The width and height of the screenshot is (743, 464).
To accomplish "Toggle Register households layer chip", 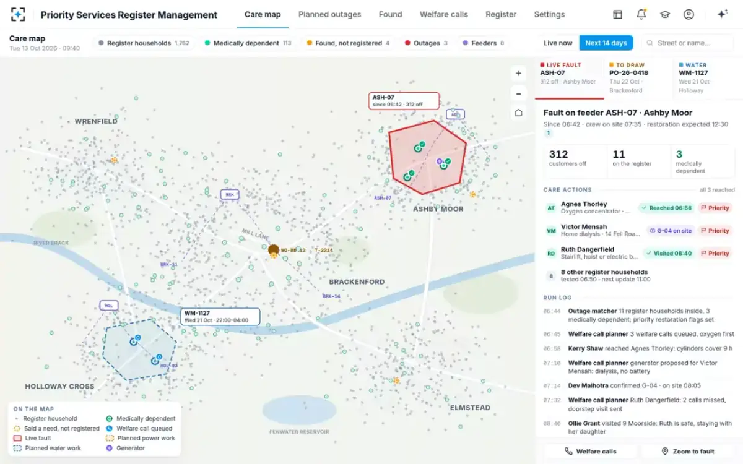I will coord(144,43).
